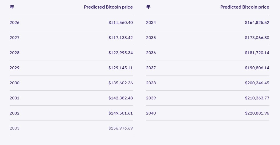This screenshot has height=145, width=280.
Task: Select the $220,881.96 price for 2040
Action: pos(257,113)
